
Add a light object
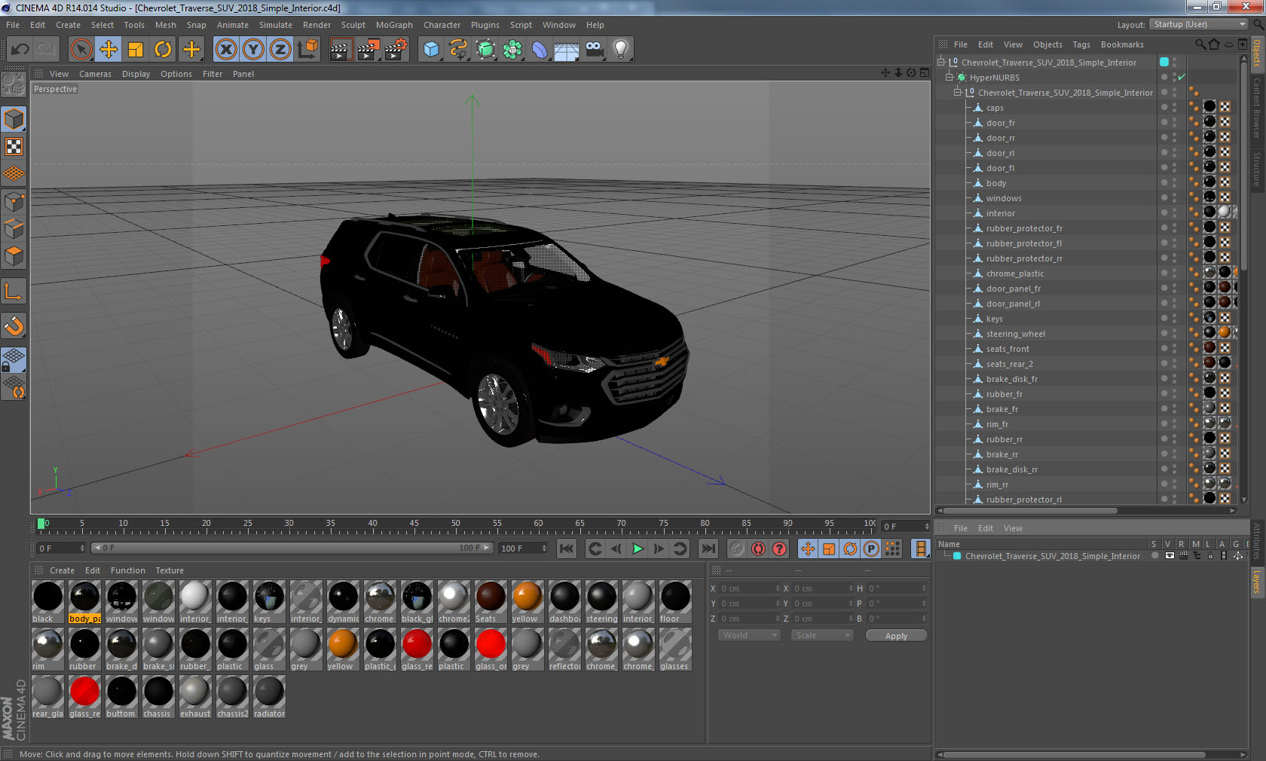click(x=621, y=50)
